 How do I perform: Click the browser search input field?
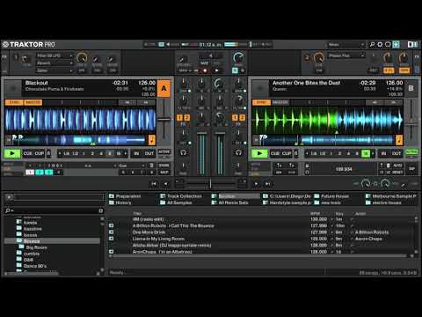[55, 210]
